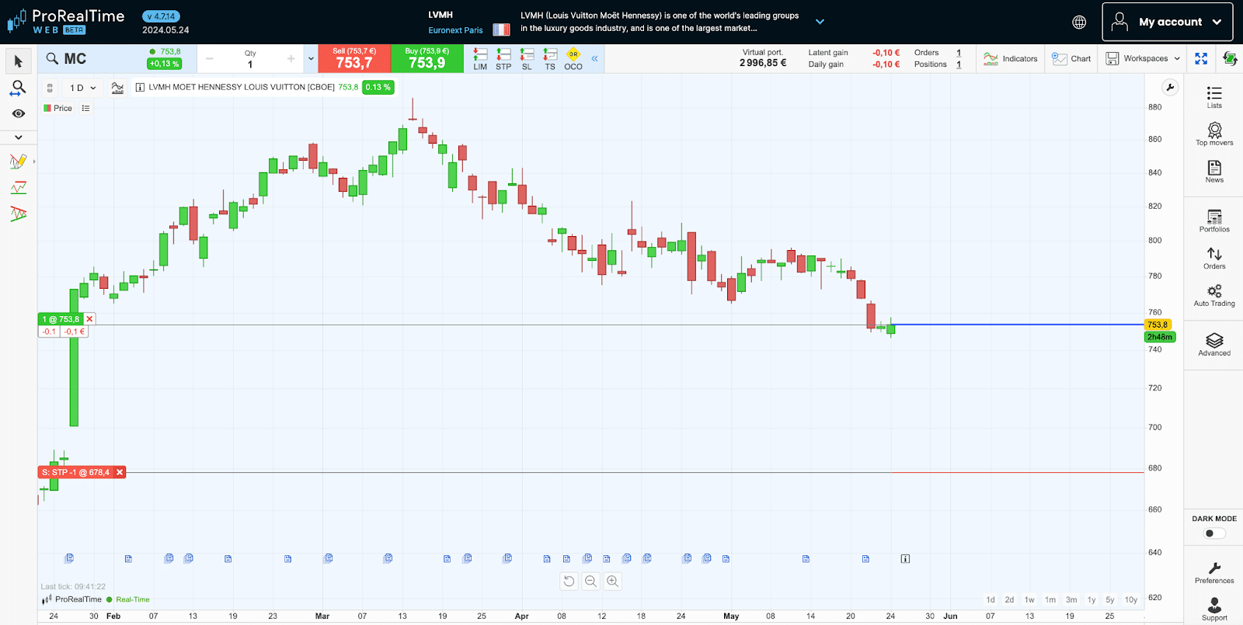Click the ProRealTime logo

click(65, 22)
